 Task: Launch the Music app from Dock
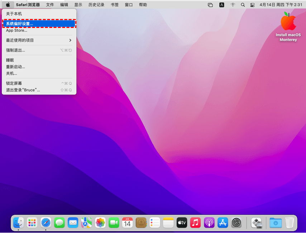coord(195,223)
